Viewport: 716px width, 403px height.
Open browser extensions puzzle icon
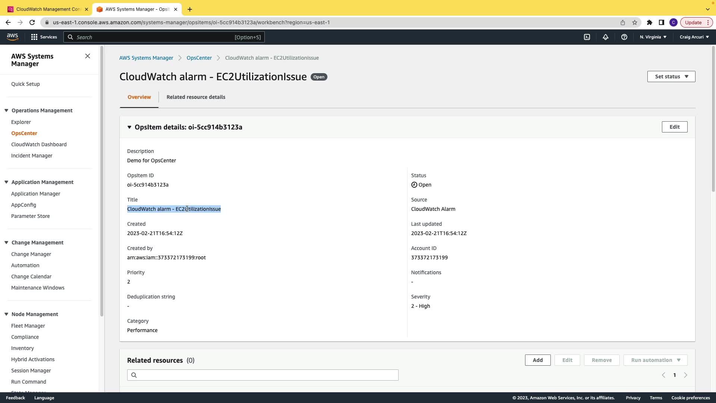[x=650, y=22]
